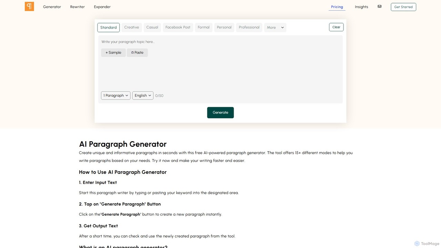Paste text from clipboard

137,53
